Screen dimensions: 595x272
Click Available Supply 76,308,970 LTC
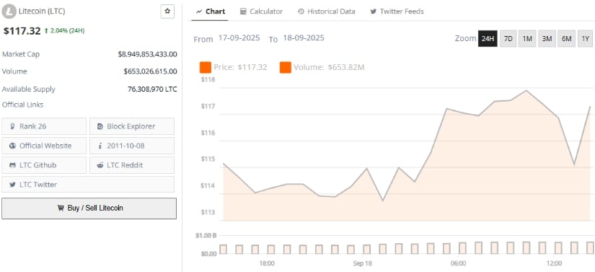[x=152, y=89]
